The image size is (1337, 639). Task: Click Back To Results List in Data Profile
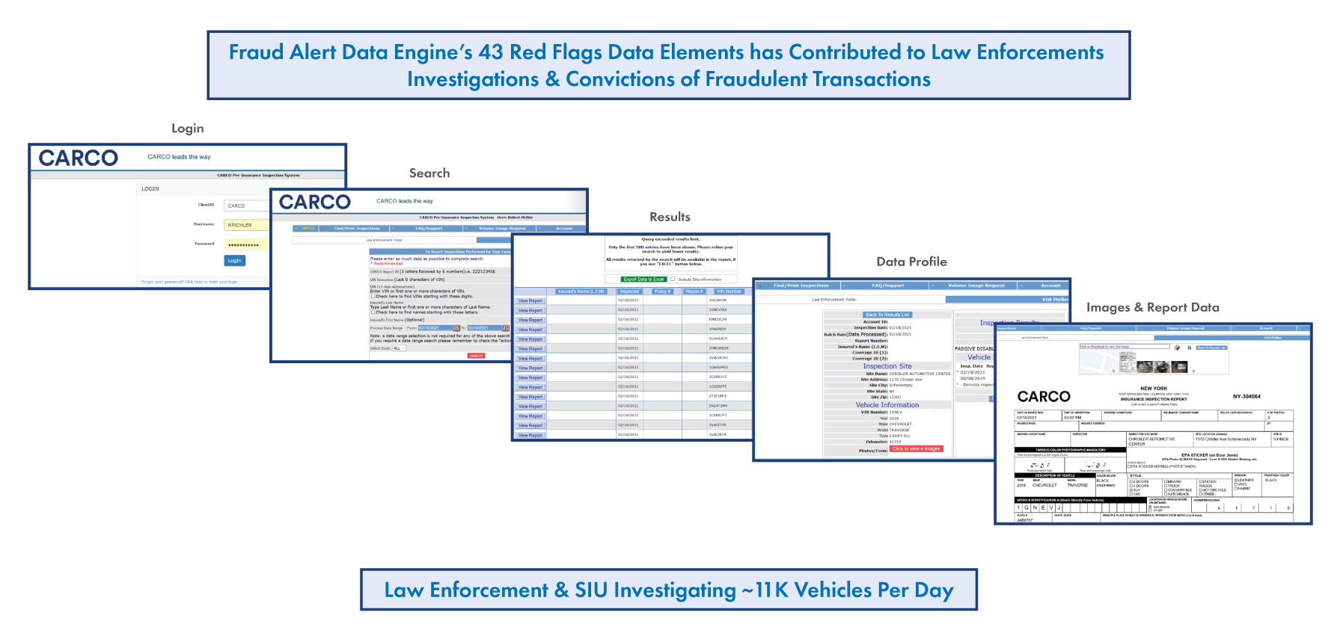[887, 315]
